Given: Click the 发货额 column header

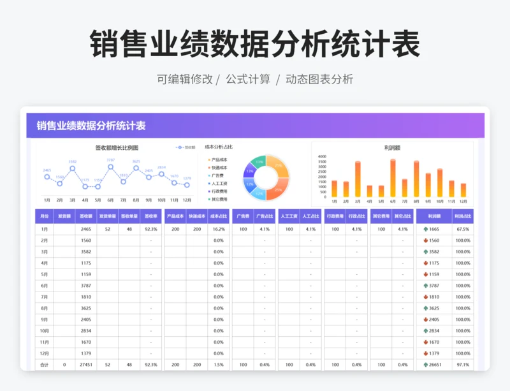Looking at the screenshot, I should 64,216.
